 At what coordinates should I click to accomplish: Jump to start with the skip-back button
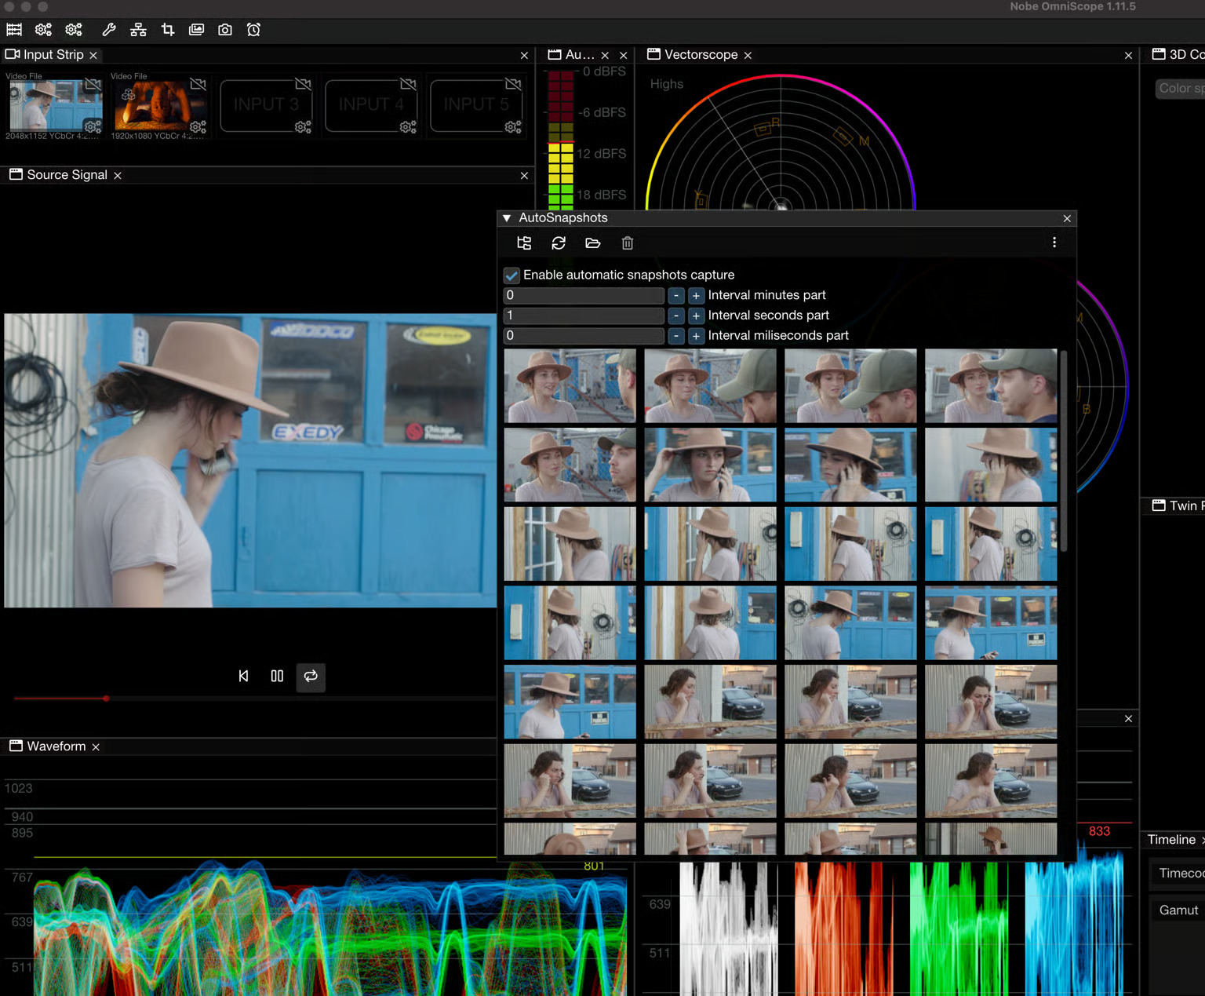[243, 677]
